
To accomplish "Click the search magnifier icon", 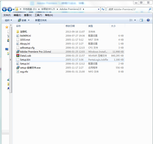I will 150,9.
